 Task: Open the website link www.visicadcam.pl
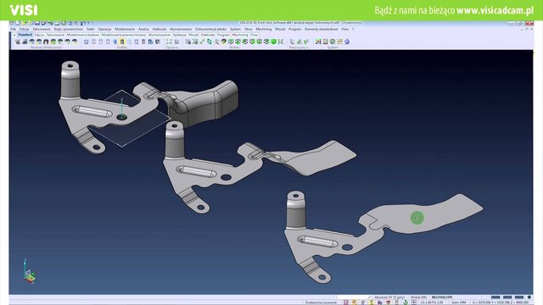click(x=495, y=10)
